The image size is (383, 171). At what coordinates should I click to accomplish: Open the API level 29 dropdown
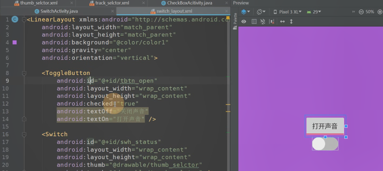314,12
